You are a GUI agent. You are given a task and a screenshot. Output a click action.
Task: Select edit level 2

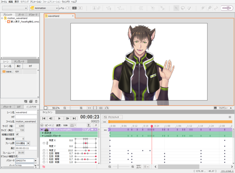(74, 8)
